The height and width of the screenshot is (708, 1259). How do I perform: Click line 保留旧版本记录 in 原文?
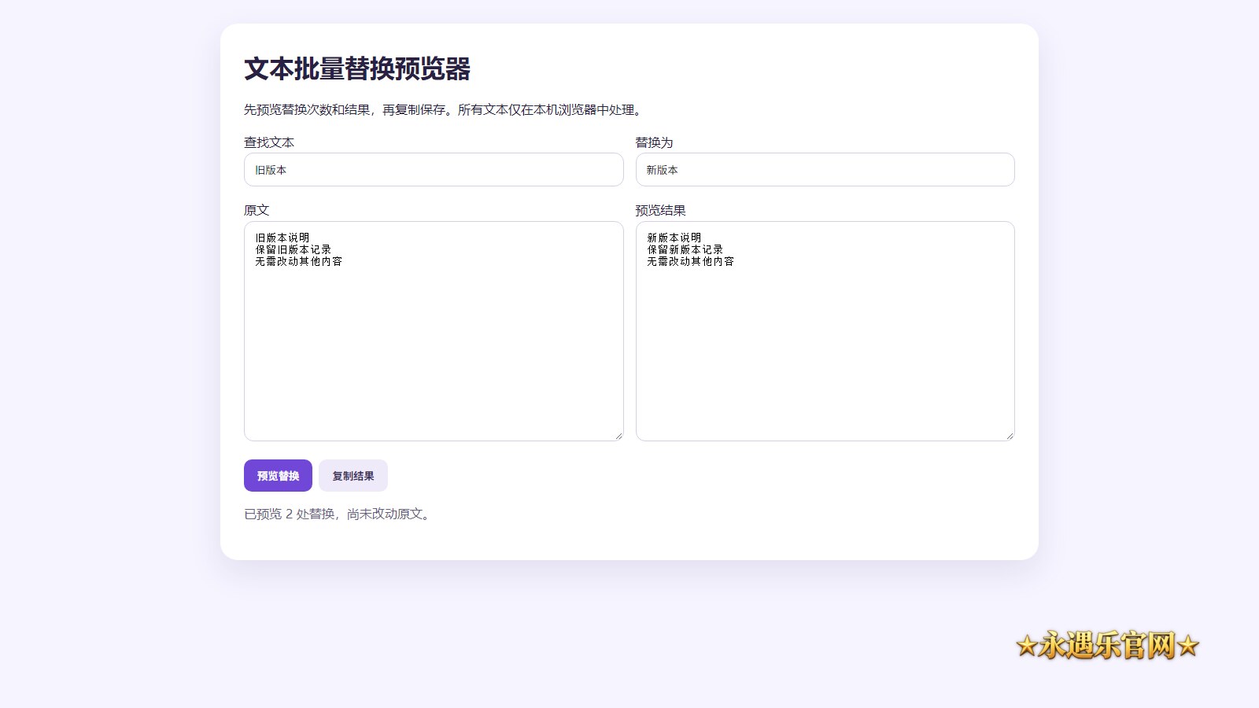pos(293,249)
